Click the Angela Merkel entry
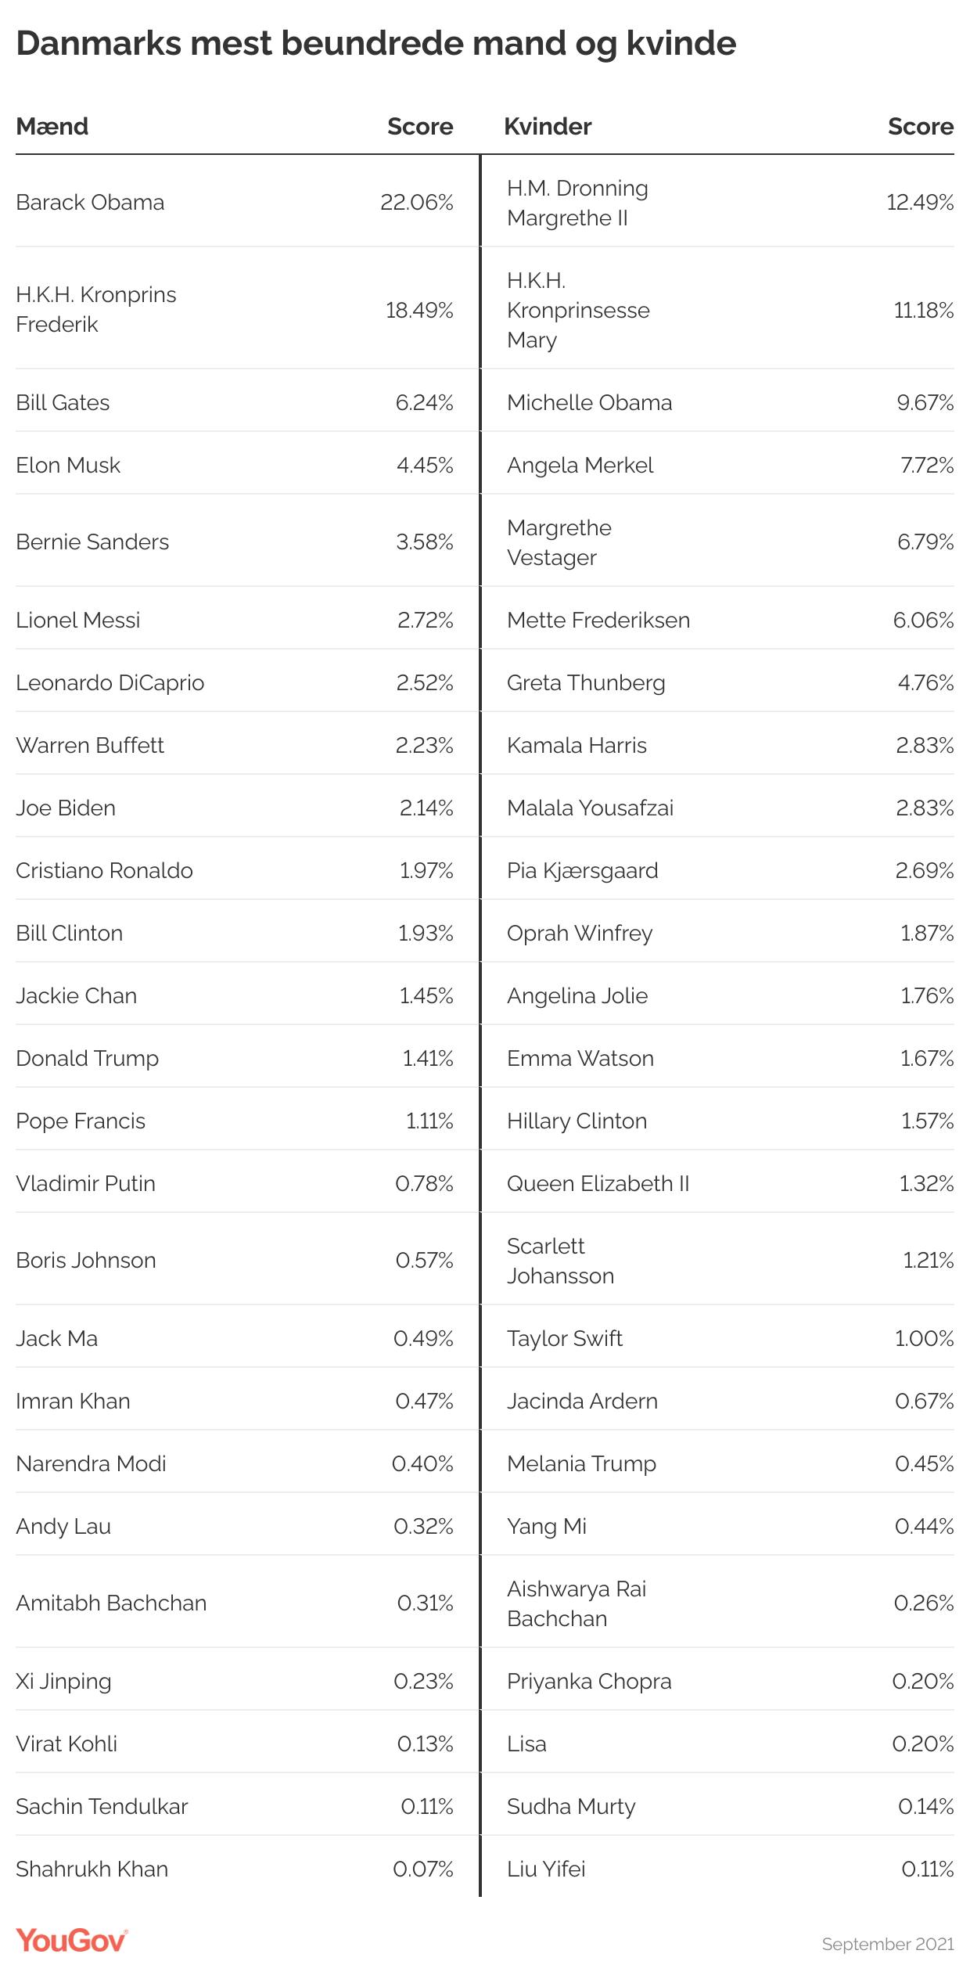The height and width of the screenshot is (1972, 970). pyautogui.click(x=580, y=465)
